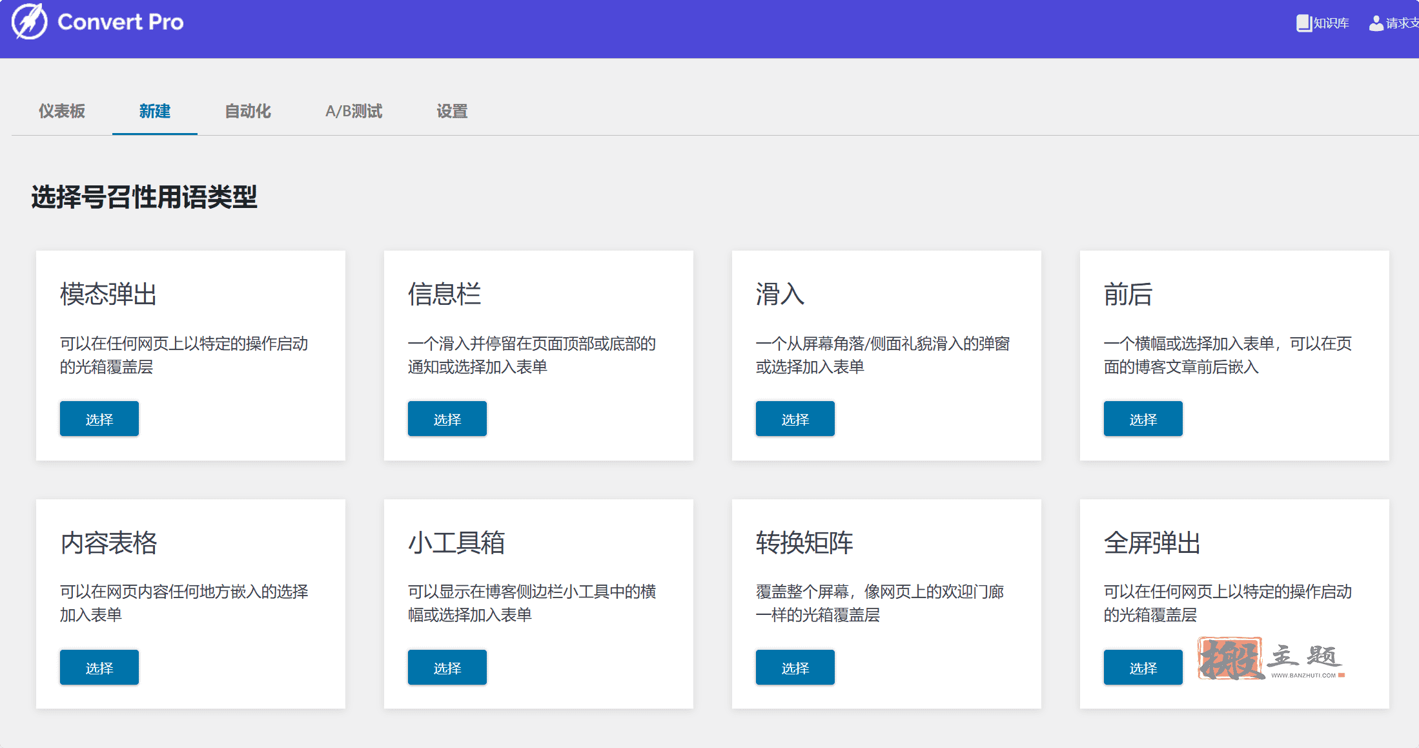The image size is (1419, 748).
Task: Click the 前后 card title
Action: [1128, 294]
